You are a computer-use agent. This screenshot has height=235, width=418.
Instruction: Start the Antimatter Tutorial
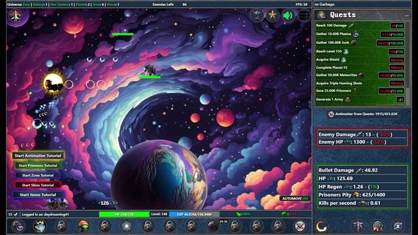click(x=38, y=155)
